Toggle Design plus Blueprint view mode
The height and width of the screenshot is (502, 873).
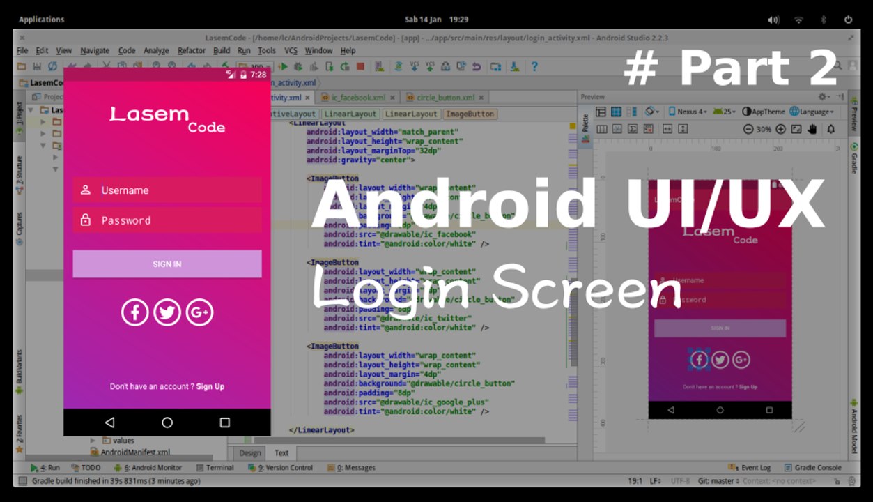pos(632,112)
